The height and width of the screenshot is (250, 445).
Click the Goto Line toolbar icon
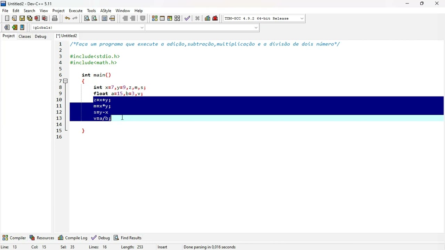point(112,18)
